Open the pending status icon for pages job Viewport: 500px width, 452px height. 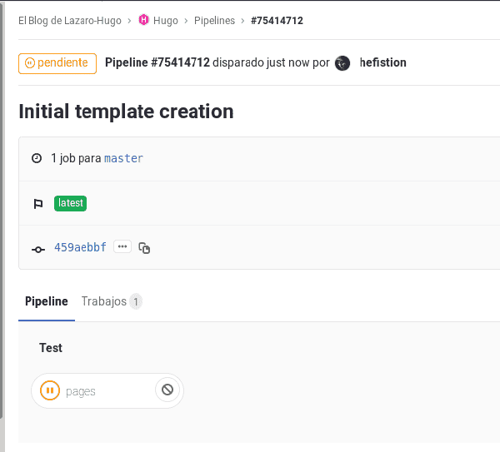(x=50, y=390)
